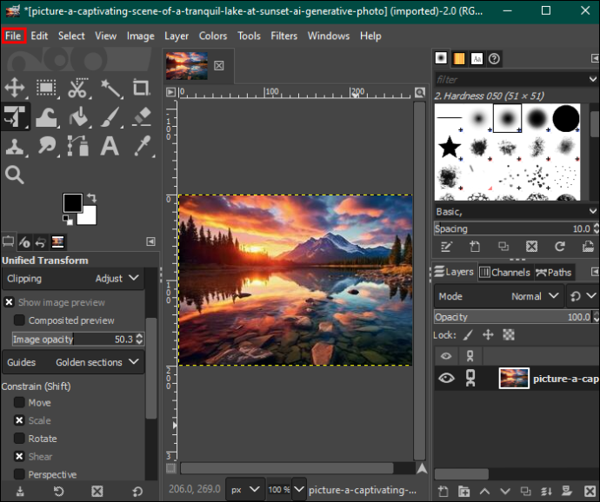Screen dimensions: 600x502
Task: Select the Rectangle Select tool
Action: point(47,88)
